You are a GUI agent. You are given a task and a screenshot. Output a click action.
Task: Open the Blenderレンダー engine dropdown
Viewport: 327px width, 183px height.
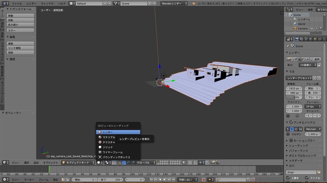tap(174, 4)
